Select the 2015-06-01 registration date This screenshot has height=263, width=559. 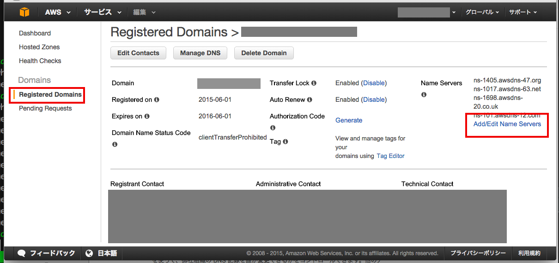(x=215, y=99)
